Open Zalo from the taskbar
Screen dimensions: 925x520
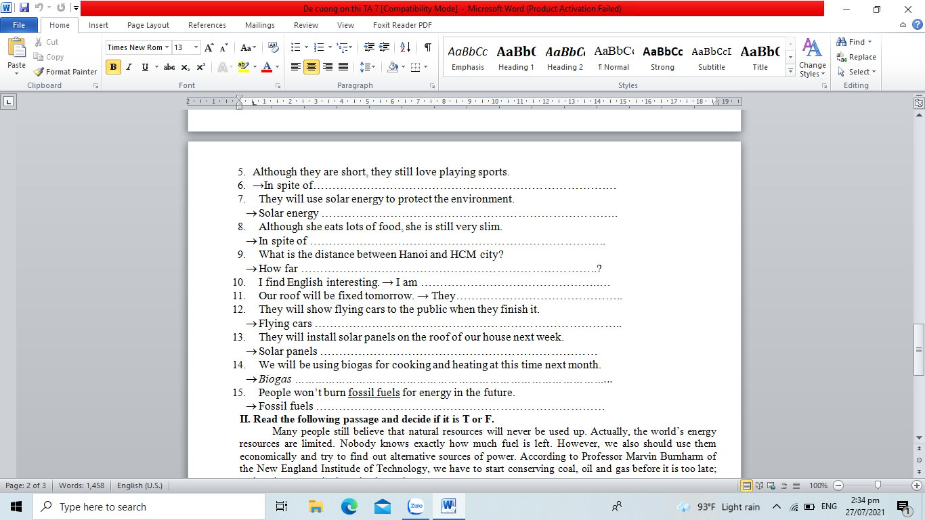tap(415, 506)
